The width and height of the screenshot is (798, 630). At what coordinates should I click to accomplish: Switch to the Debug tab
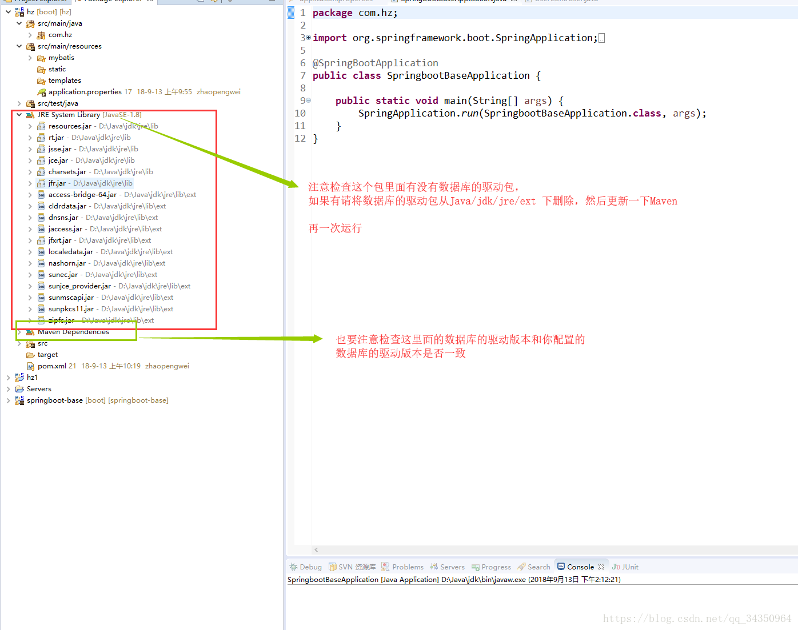coord(305,567)
